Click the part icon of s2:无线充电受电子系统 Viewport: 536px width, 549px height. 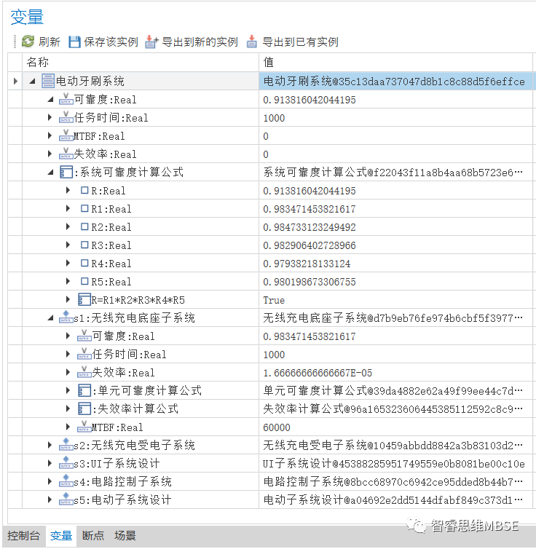pyautogui.click(x=66, y=445)
